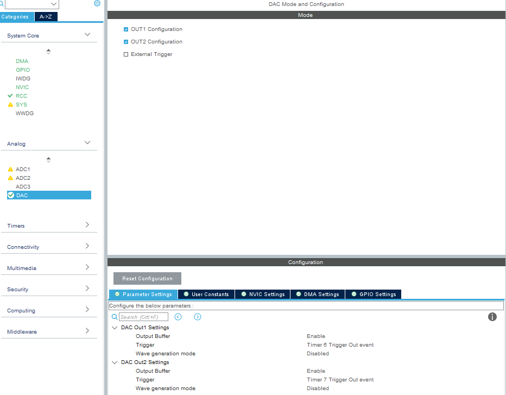The height and width of the screenshot is (395, 506).
Task: Select ADC3 in Analog list
Action: click(x=23, y=187)
